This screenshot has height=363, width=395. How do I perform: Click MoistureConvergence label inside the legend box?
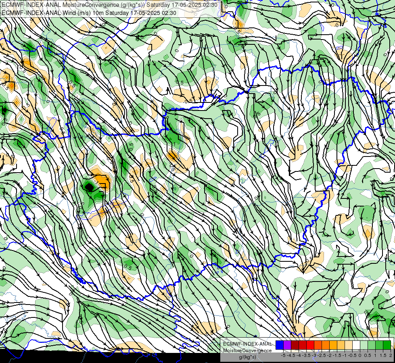pos(247,350)
